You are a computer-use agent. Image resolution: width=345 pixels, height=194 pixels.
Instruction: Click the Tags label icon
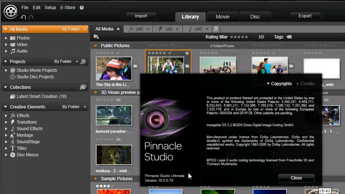(289, 37)
